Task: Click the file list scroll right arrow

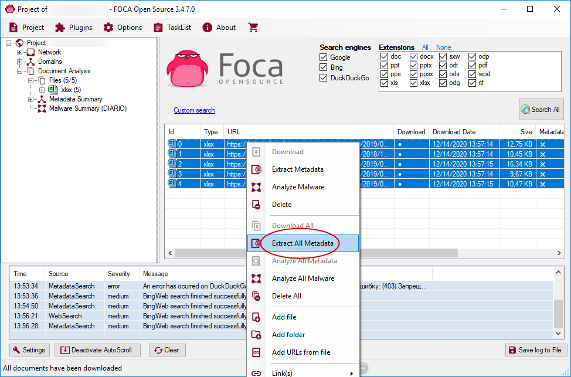Action: point(559,253)
